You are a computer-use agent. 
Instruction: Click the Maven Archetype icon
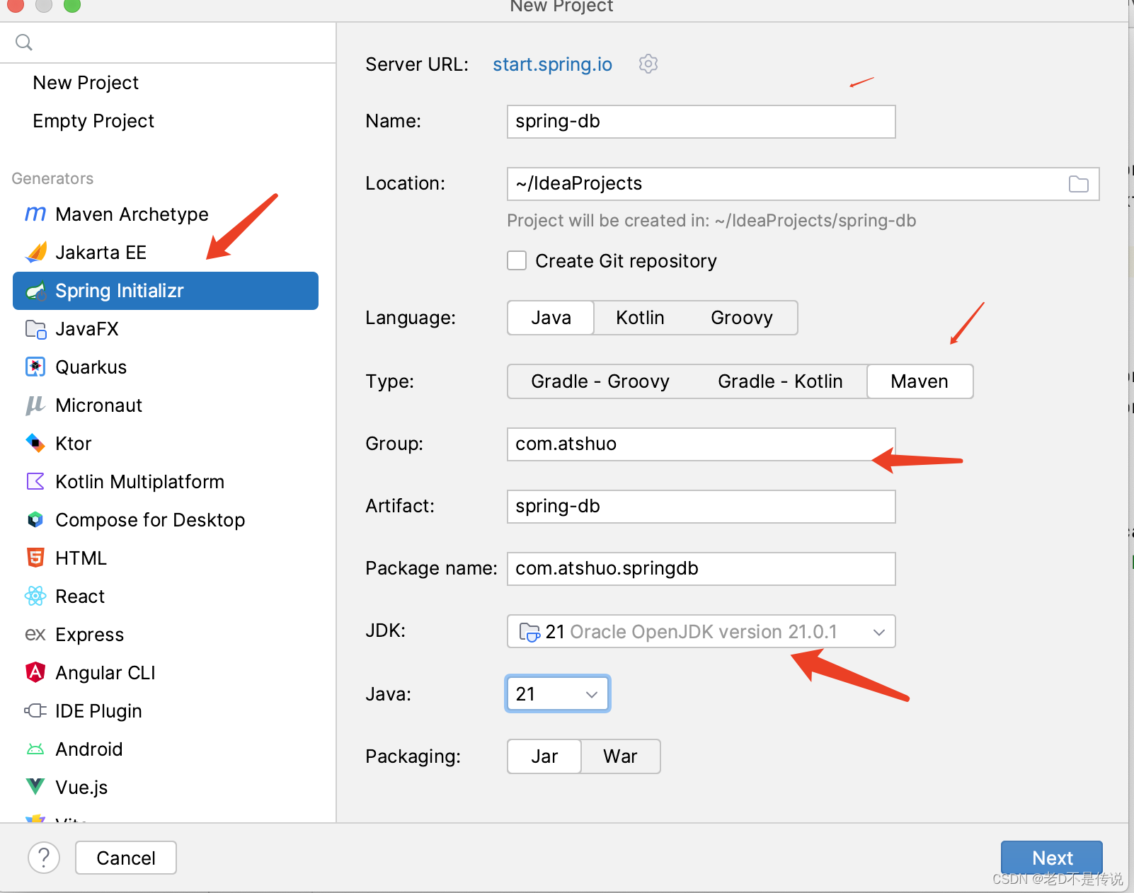(35, 214)
